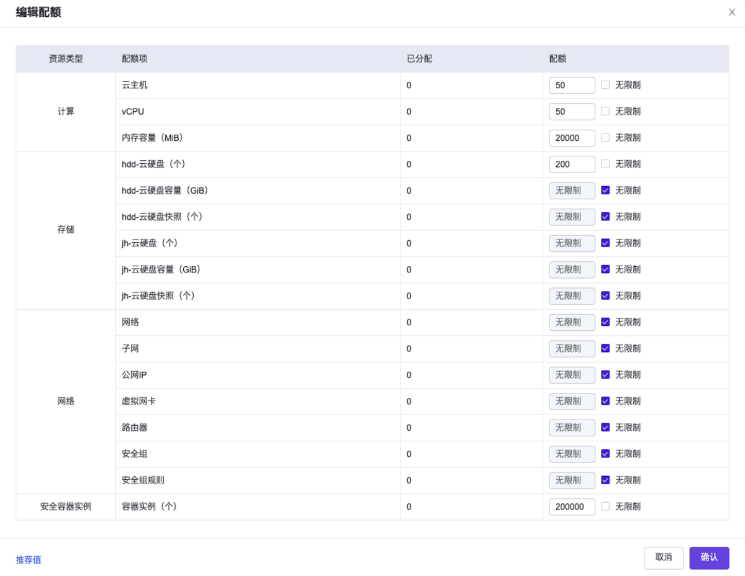Click the 云主机 quota input field
This screenshot has width=745, height=576.
572,85
